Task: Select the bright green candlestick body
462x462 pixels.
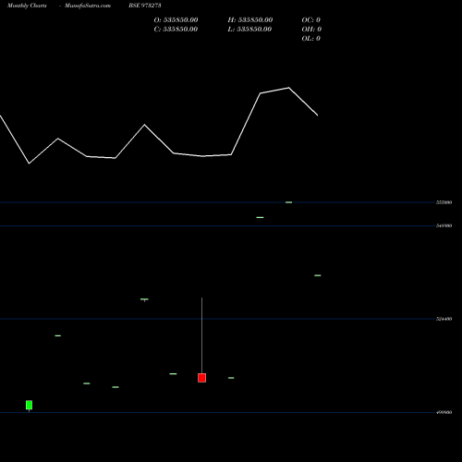Action: point(30,405)
